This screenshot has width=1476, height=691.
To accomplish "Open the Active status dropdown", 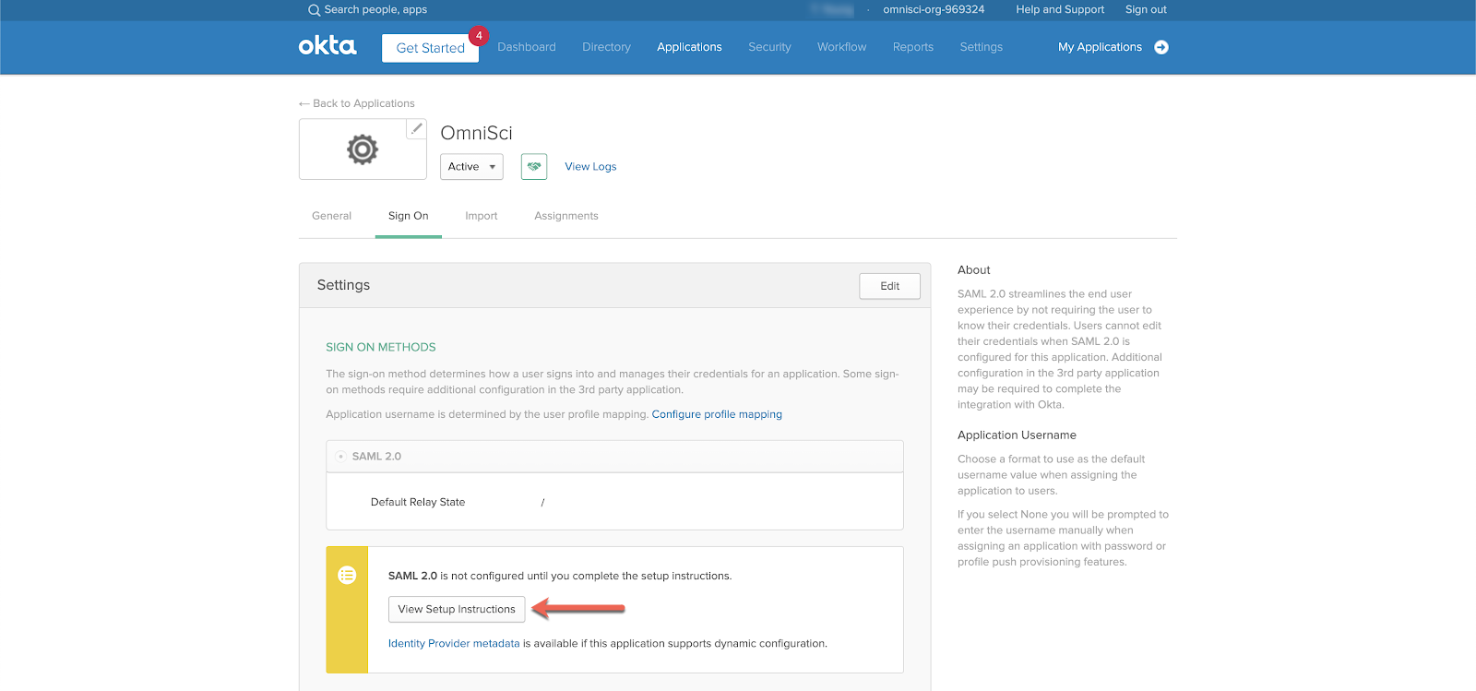I will coord(471,167).
